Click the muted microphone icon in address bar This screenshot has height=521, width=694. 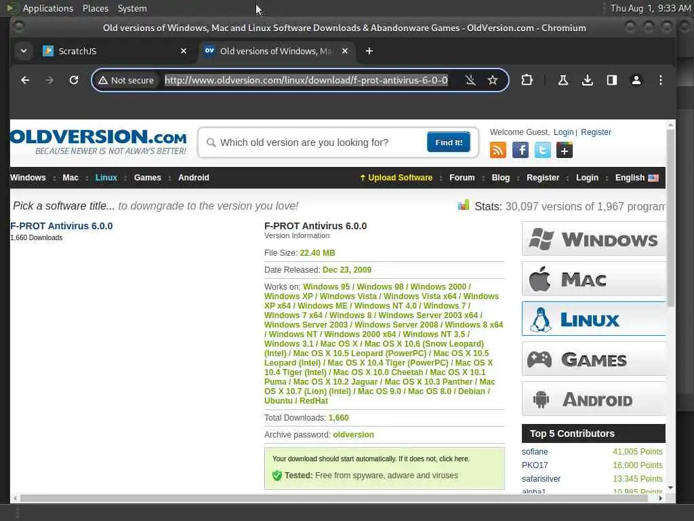470,80
